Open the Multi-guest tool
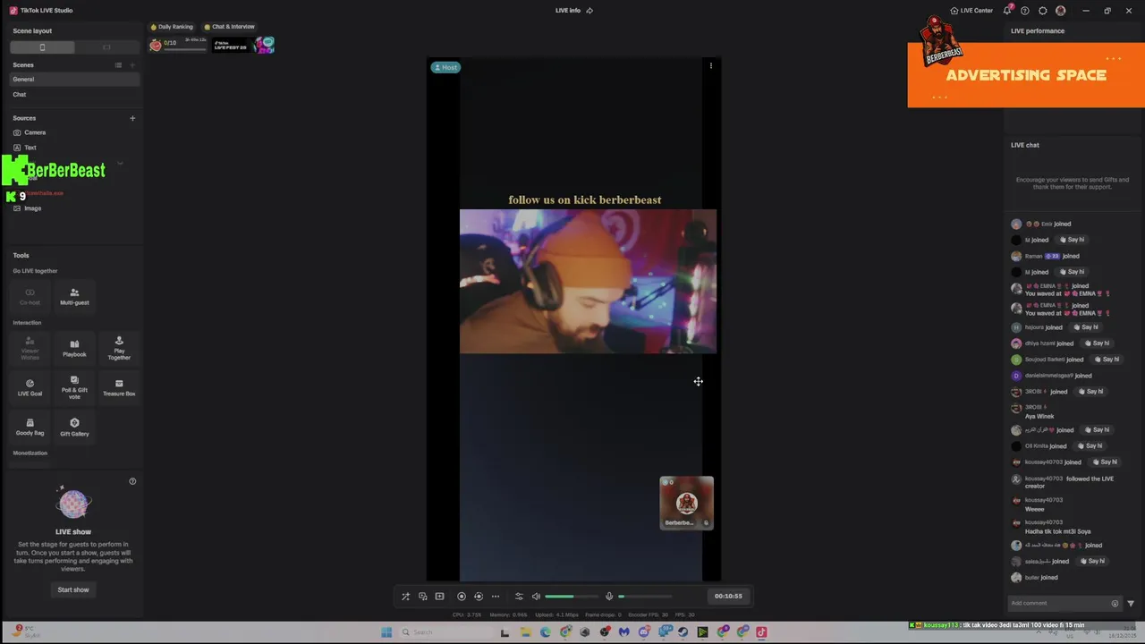Screen dimensions: 1145x644 point(74,297)
